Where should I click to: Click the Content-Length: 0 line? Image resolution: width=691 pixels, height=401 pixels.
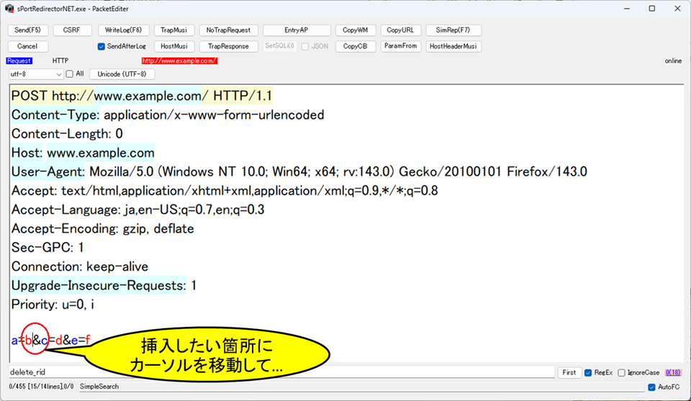(67, 133)
